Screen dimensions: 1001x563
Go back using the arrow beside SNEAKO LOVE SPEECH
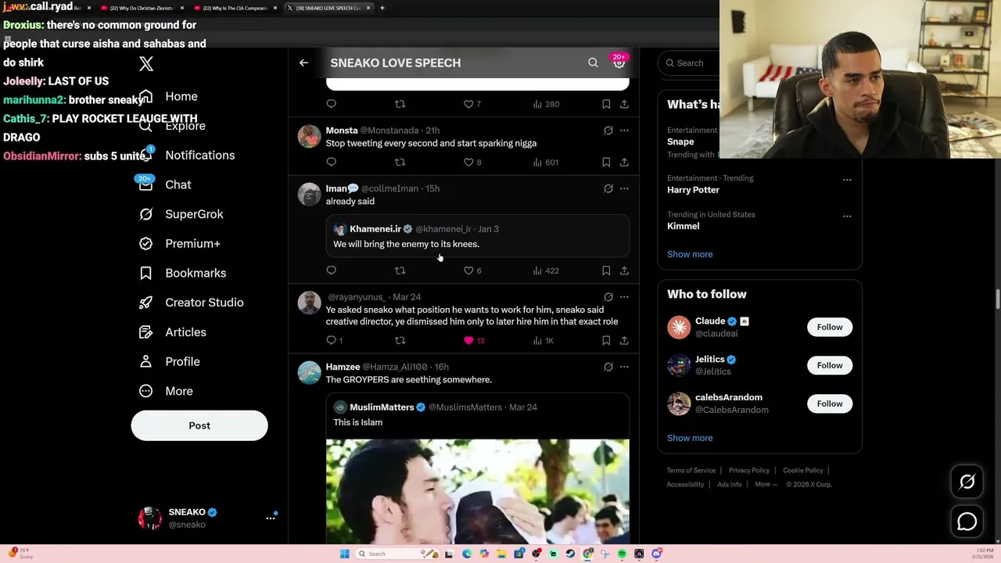pos(303,63)
